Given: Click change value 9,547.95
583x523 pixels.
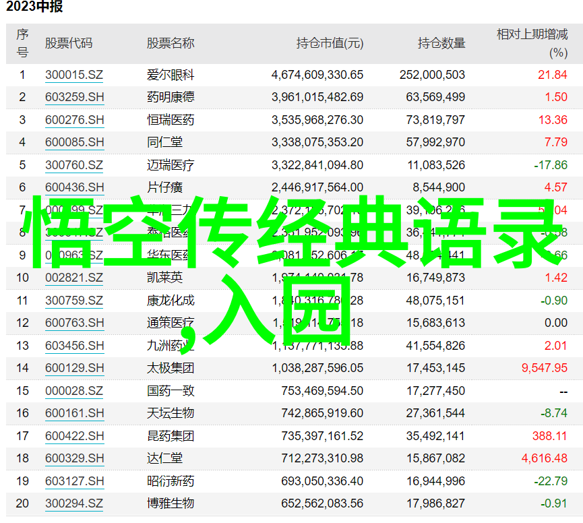Looking at the screenshot, I should tap(545, 368).
